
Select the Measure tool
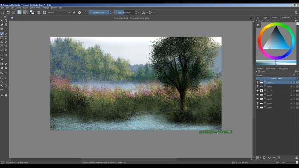6,73
